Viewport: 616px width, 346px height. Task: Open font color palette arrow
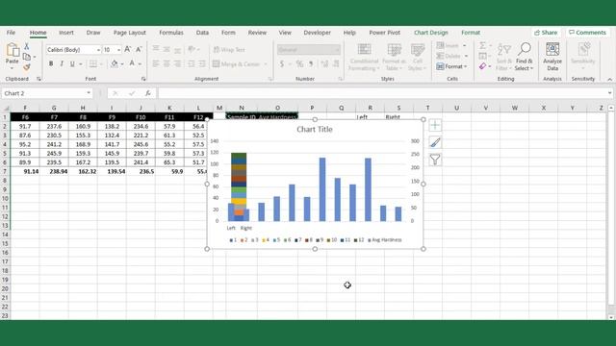click(140, 64)
